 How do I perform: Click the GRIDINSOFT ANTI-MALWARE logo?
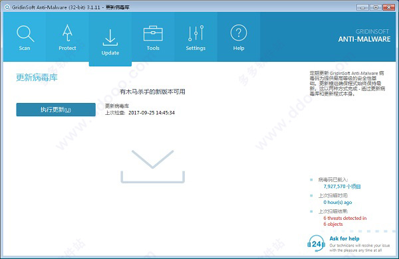pyautogui.click(x=364, y=36)
